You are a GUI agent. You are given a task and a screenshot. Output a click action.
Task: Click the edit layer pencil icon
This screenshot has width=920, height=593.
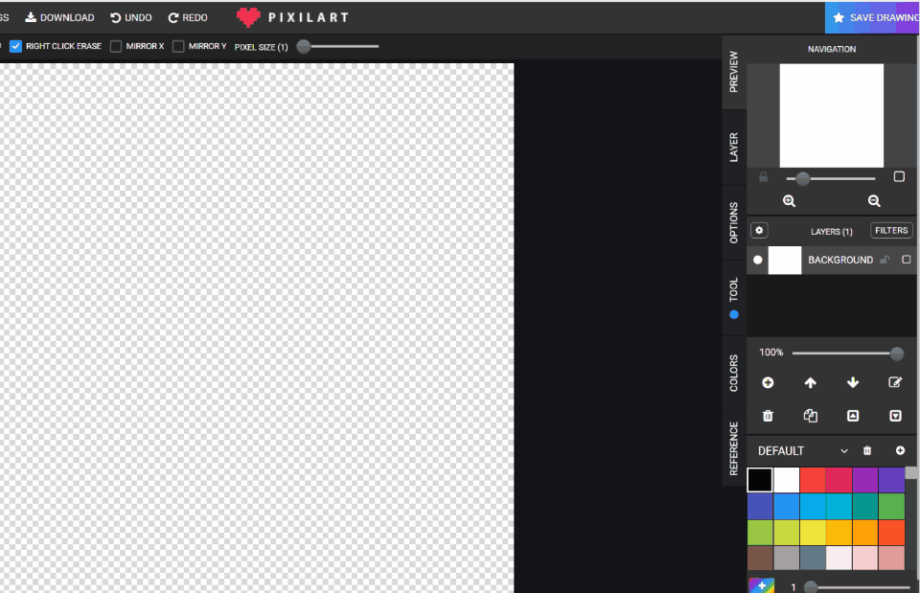point(895,383)
